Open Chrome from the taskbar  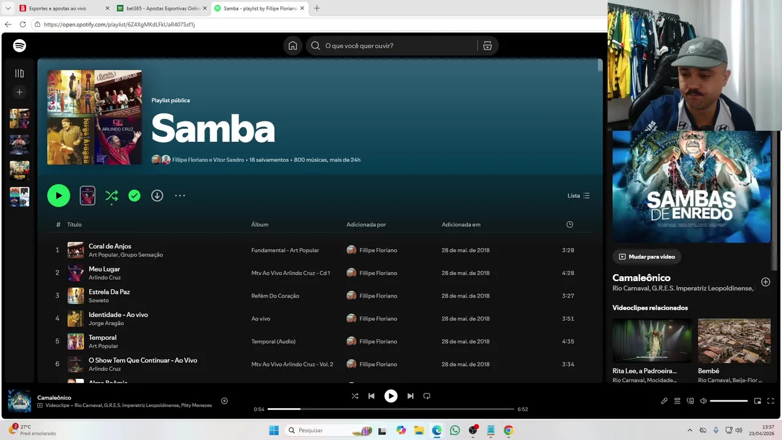(508, 430)
